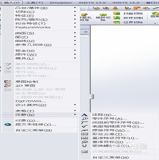Viewport: 159px width, 160px height.
Task: Click the 草图绘制 sketch icon
Action: point(8,82)
